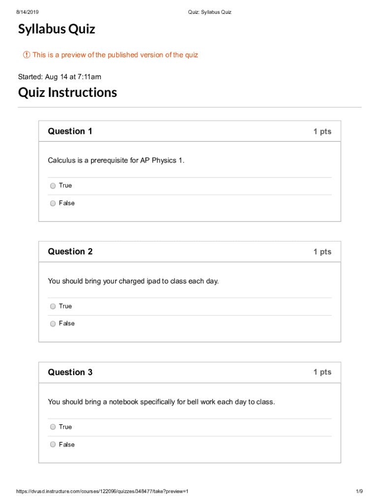This screenshot has width=379, height=504.
Task: Click the Calculus prerequisite question text
Action: 116,160
